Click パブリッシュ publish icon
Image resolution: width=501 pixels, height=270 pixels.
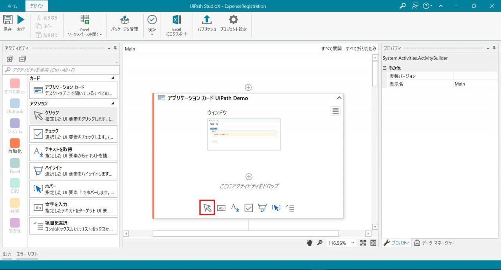[x=207, y=20]
